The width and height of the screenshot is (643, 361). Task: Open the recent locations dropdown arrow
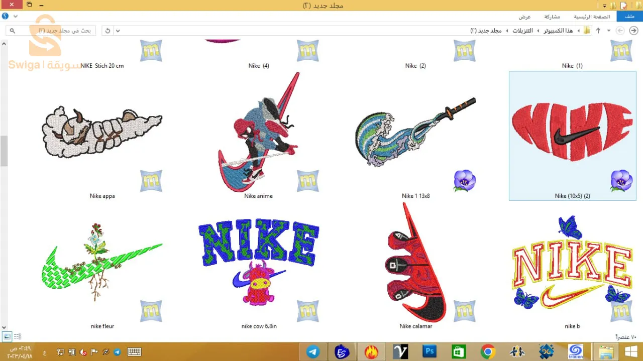tap(609, 31)
